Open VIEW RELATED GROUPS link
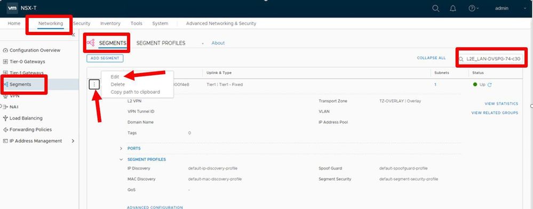This screenshot has width=533, height=209. click(x=495, y=113)
